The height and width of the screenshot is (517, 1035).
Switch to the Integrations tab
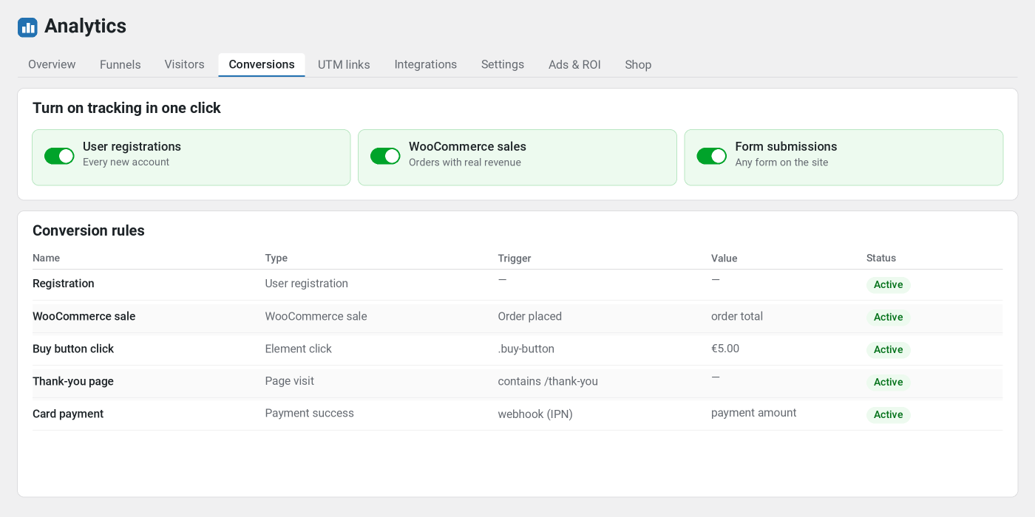(x=426, y=64)
